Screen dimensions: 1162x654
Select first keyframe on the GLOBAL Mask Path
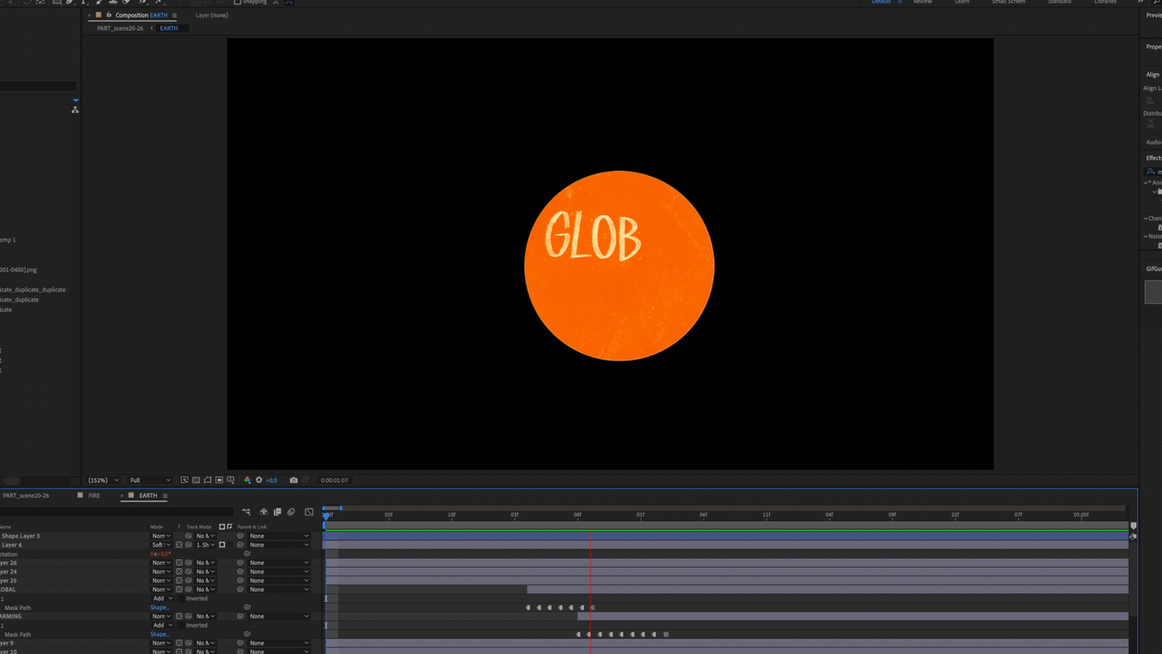pyautogui.click(x=528, y=608)
